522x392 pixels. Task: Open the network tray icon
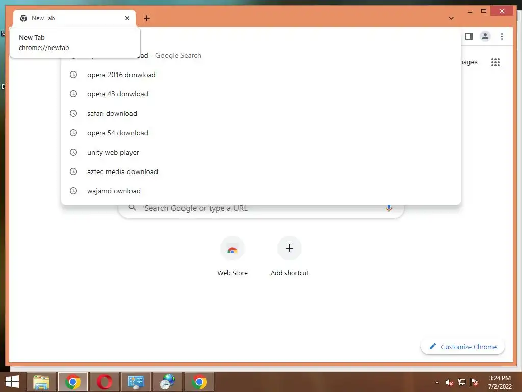(462, 382)
